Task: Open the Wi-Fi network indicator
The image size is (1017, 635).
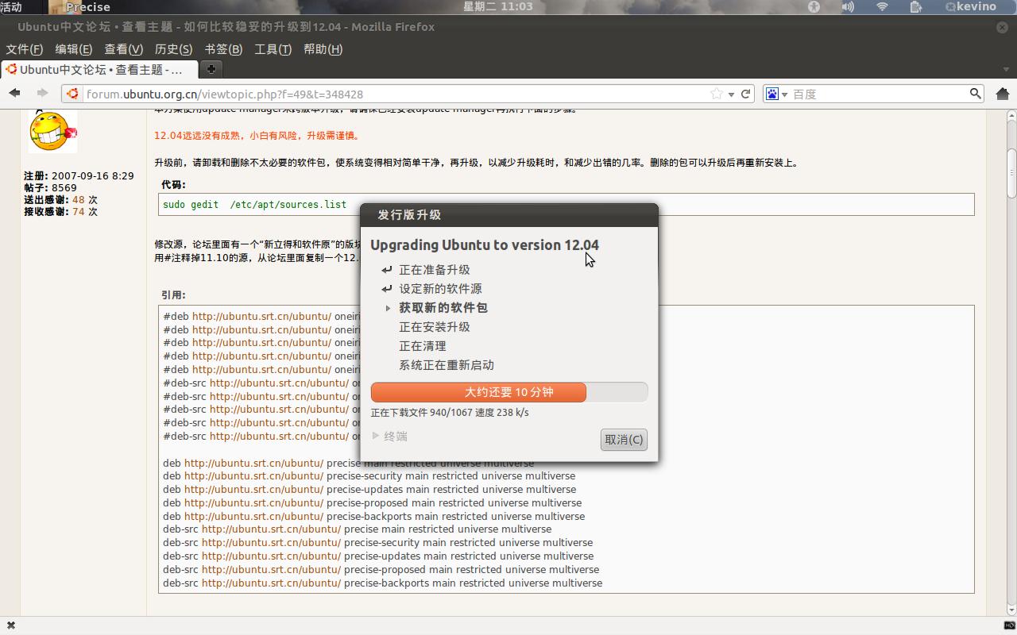Action: pyautogui.click(x=882, y=6)
